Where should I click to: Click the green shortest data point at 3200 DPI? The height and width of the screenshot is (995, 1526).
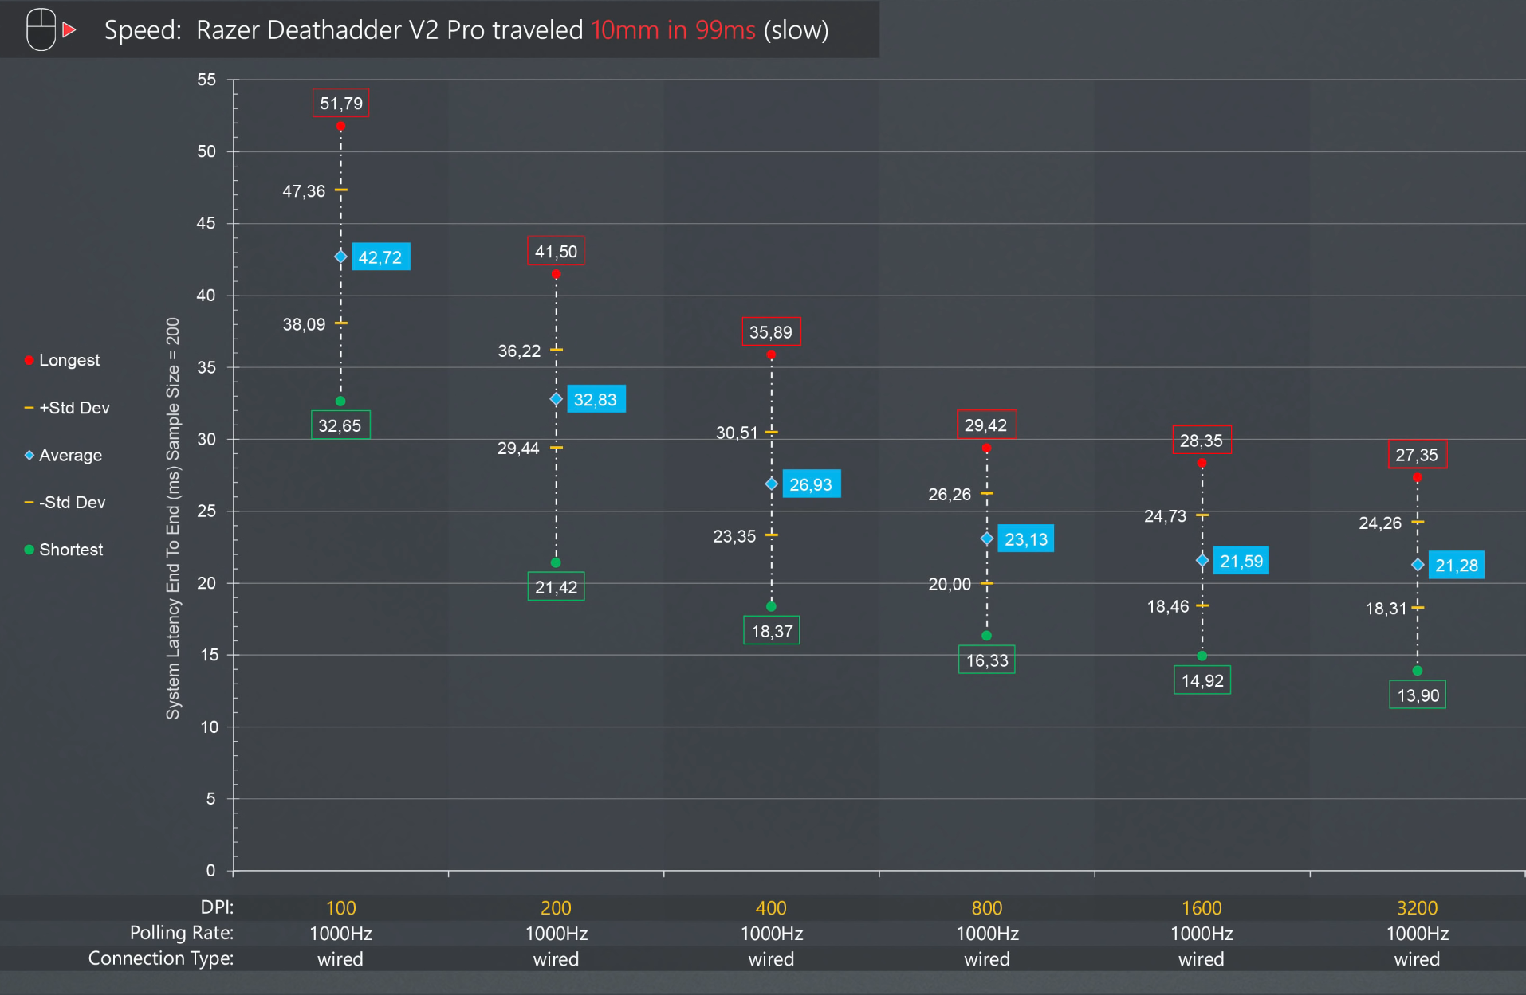(x=1417, y=671)
